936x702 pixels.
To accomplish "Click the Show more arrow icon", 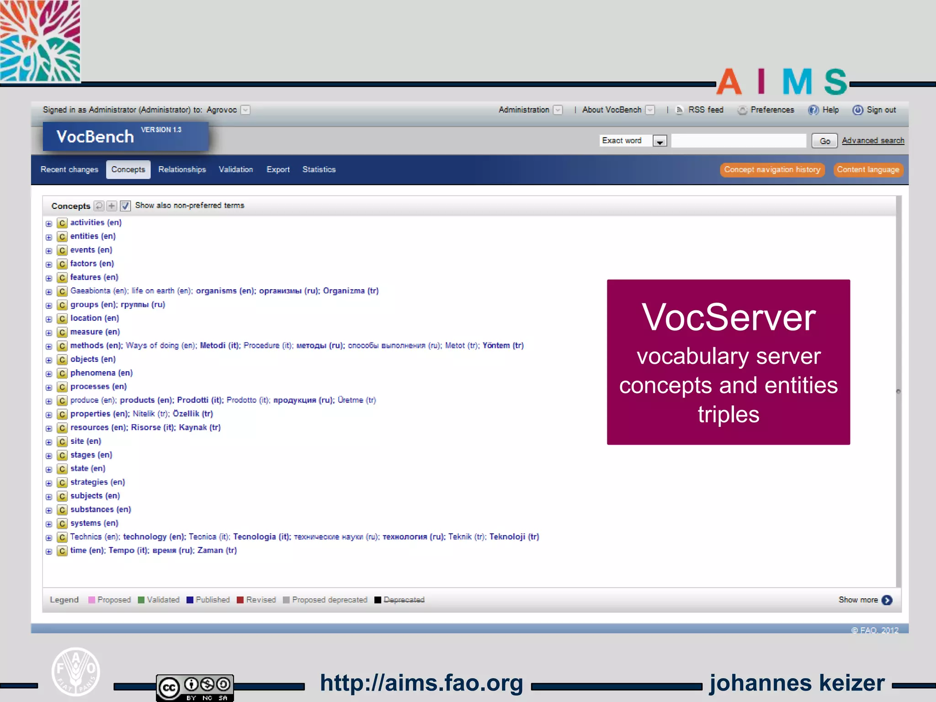I will tap(887, 600).
